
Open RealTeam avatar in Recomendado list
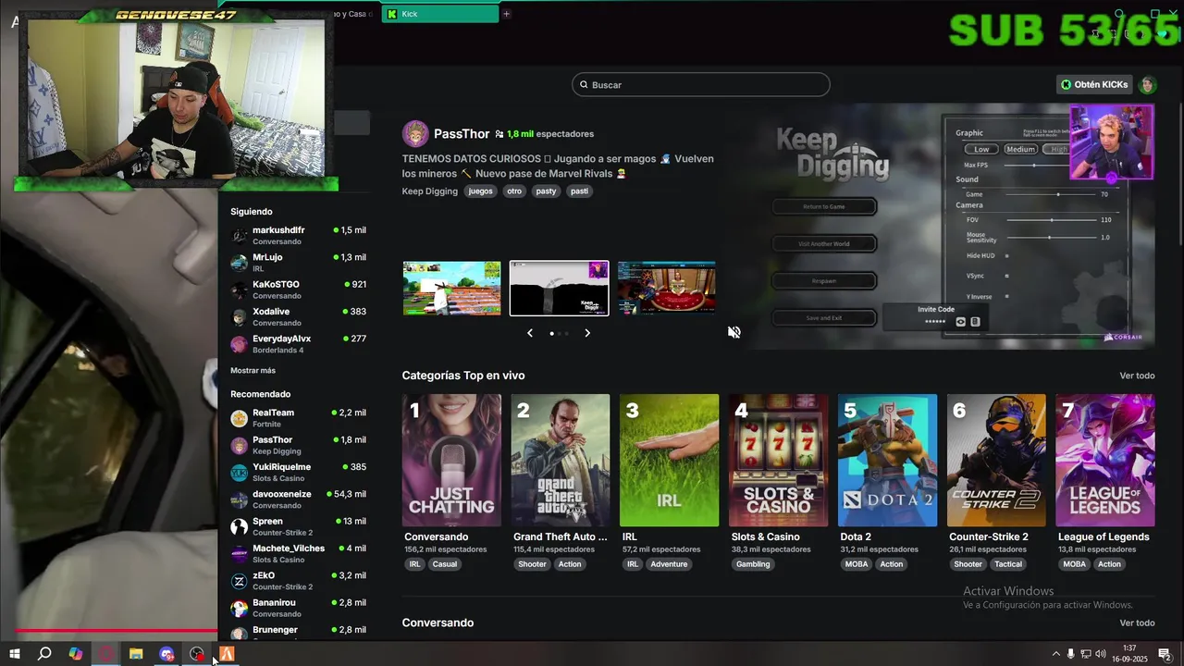click(x=240, y=418)
